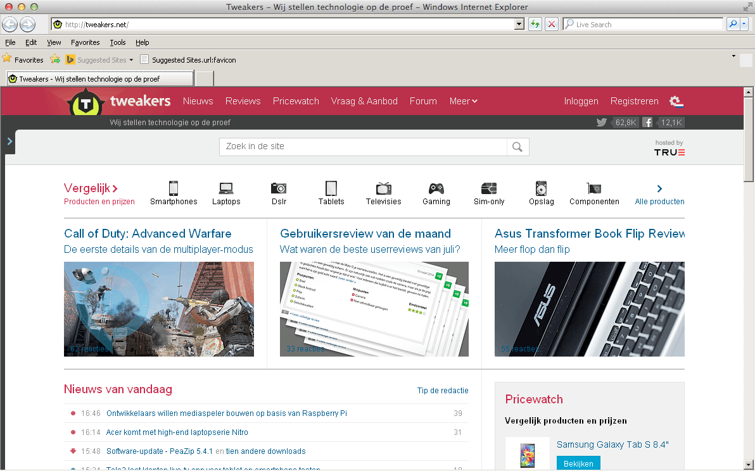The height and width of the screenshot is (471, 755).
Task: Select the Opslag hard drive icon
Action: point(541,188)
